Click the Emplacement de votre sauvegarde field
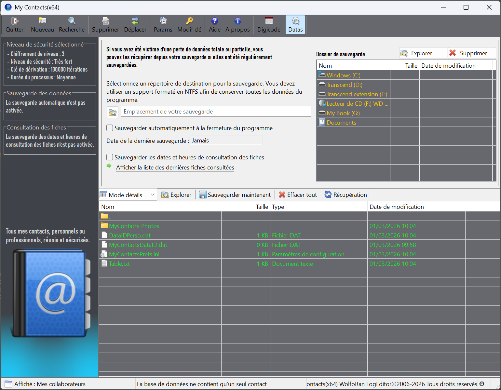Screen dimensions: 501x390 (216, 112)
